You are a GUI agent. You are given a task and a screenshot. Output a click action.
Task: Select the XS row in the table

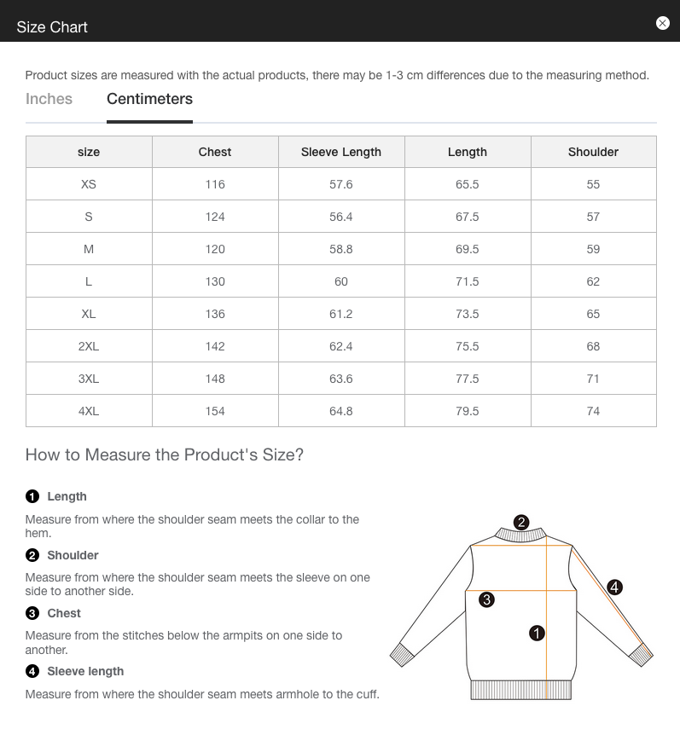point(88,183)
